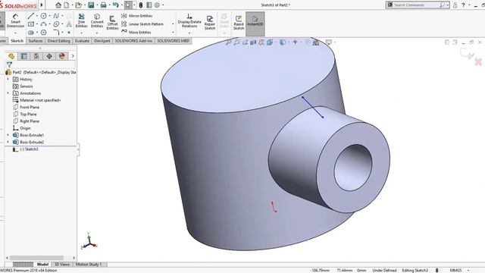The image size is (485, 273).
Task: Open the ConfigurationManager tab
Action: (36, 56)
